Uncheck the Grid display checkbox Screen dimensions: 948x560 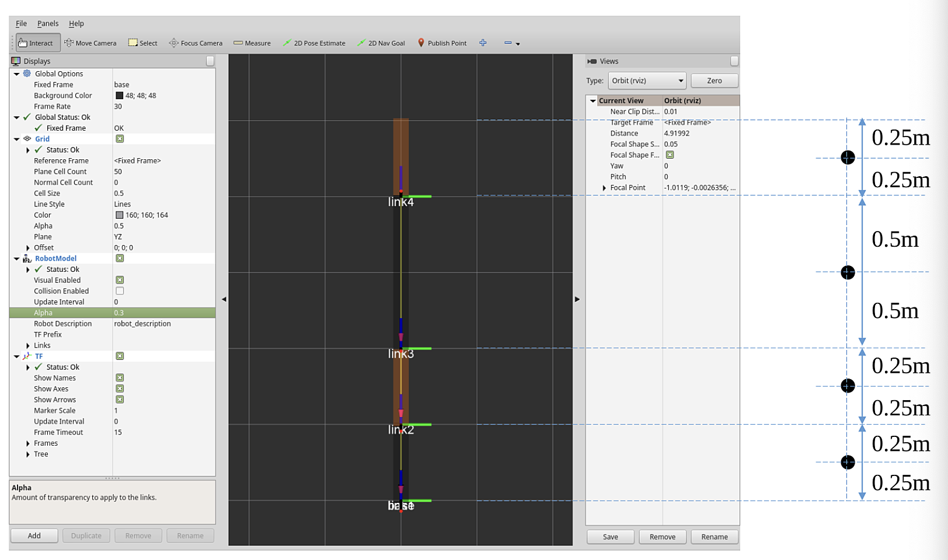coord(120,139)
